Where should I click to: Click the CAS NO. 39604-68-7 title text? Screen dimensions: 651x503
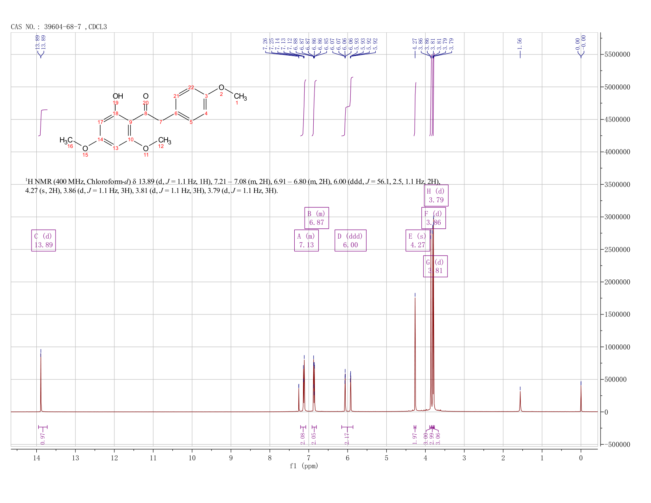[x=59, y=27]
